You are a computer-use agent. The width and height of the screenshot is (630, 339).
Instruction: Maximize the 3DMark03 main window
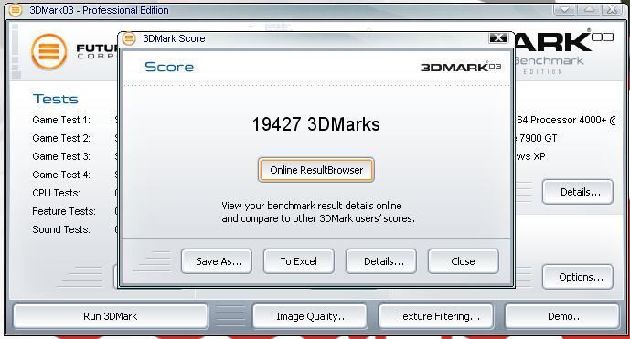[x=589, y=10]
